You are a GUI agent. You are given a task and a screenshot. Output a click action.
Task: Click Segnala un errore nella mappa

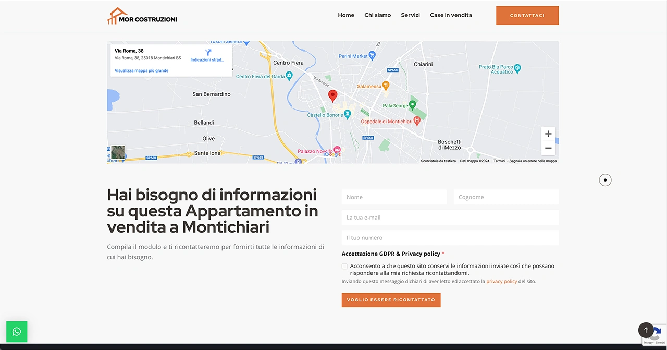pos(533,161)
